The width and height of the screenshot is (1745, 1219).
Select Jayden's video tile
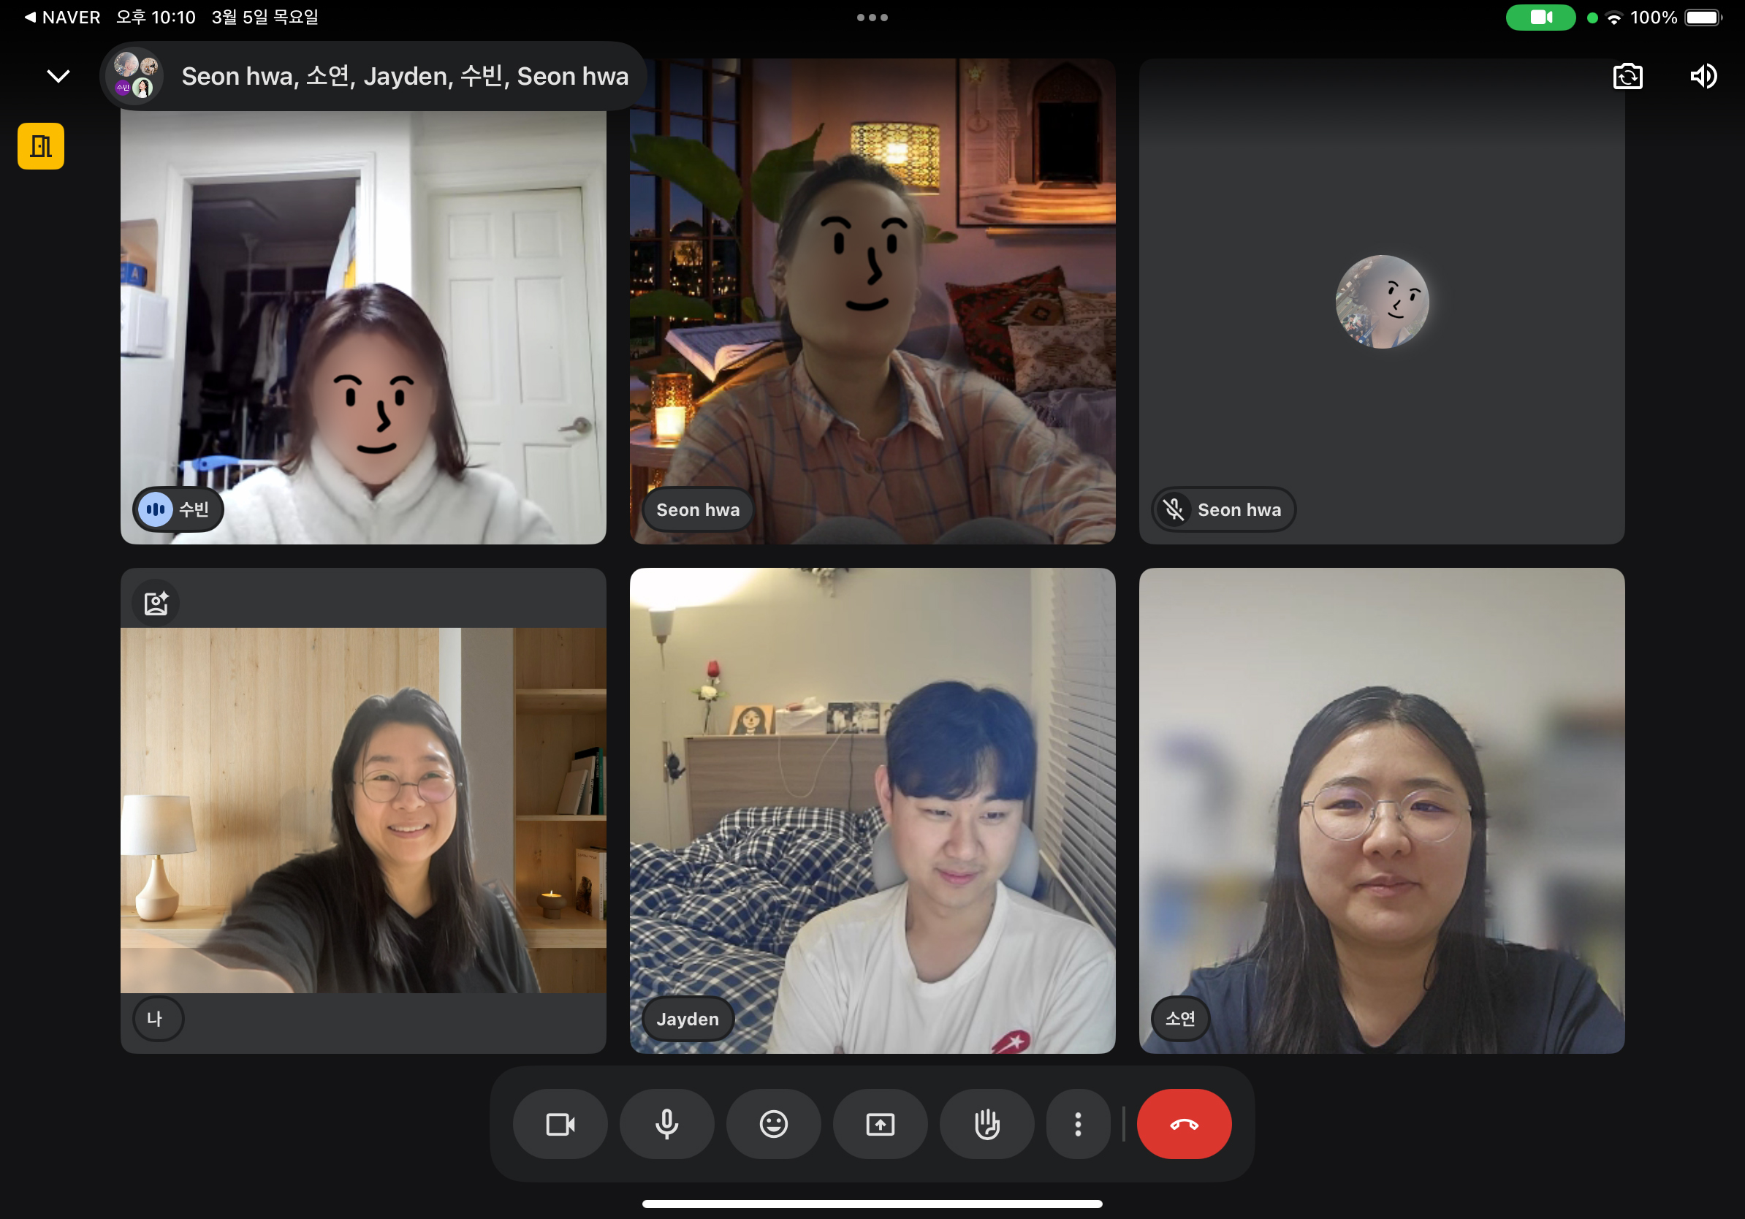click(x=872, y=810)
